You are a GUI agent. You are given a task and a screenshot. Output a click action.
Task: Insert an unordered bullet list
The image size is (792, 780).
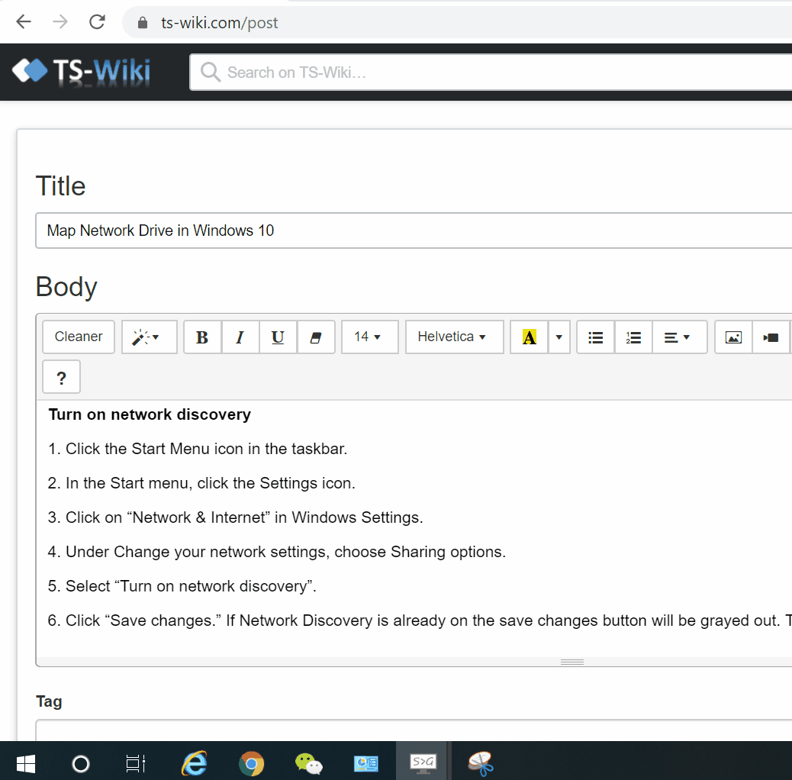[x=596, y=337]
